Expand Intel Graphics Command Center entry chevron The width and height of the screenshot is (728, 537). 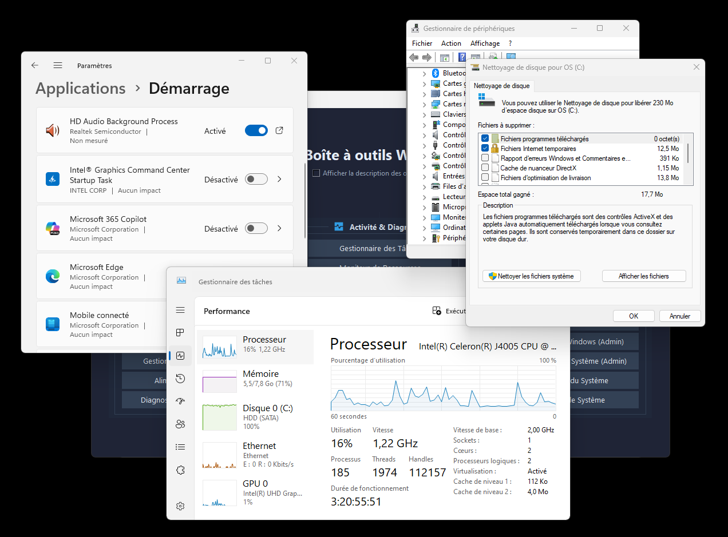(x=279, y=179)
